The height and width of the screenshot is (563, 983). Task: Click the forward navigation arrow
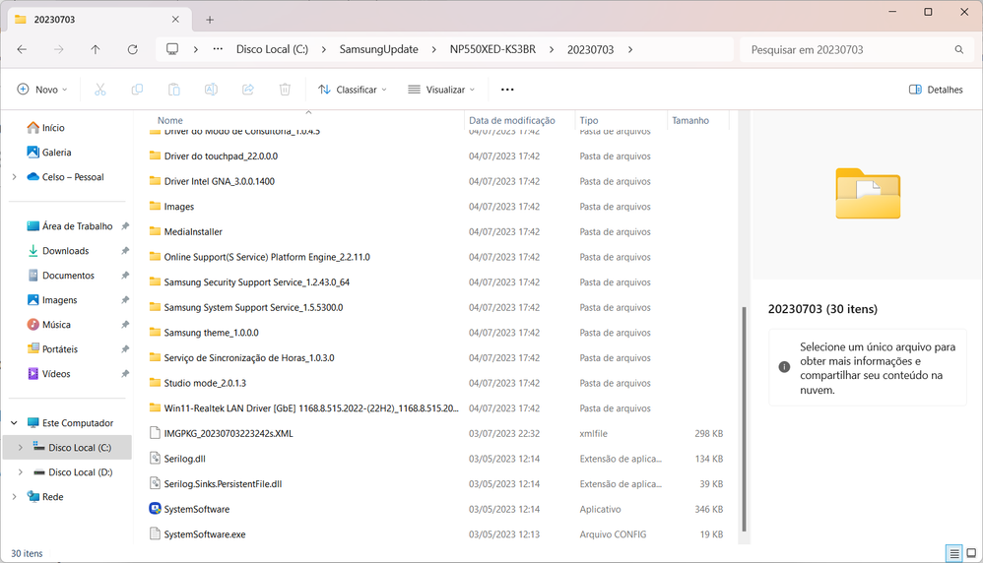tap(58, 49)
